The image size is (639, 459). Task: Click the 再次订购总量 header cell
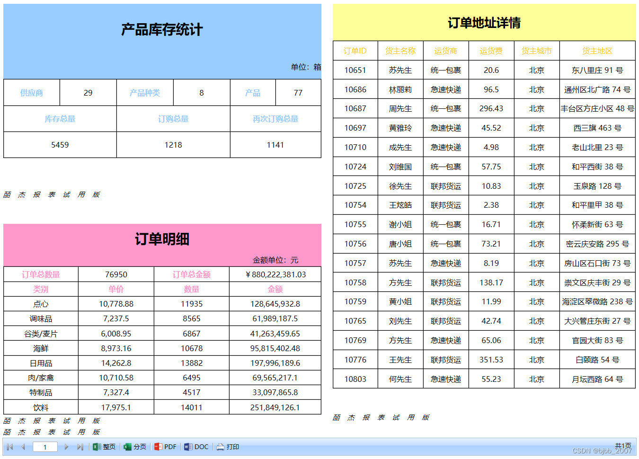275,119
